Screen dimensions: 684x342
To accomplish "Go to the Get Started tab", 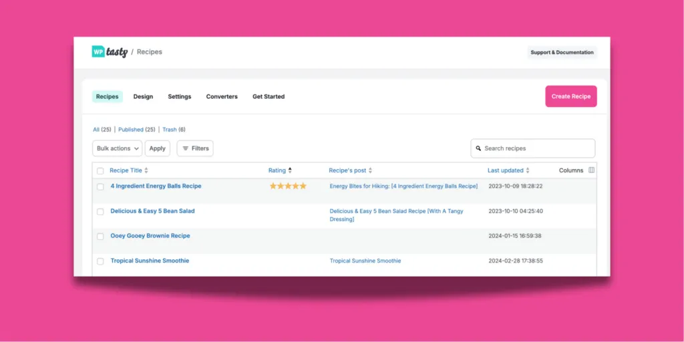I will [269, 97].
